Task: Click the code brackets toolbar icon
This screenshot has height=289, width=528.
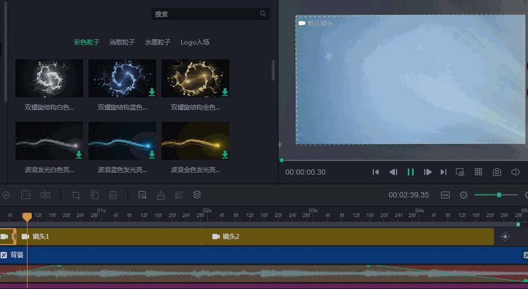Action: point(26,195)
